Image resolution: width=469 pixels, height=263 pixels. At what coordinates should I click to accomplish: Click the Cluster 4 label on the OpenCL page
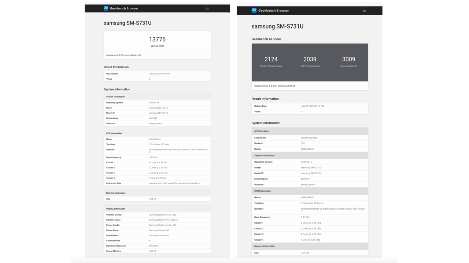coord(110,178)
